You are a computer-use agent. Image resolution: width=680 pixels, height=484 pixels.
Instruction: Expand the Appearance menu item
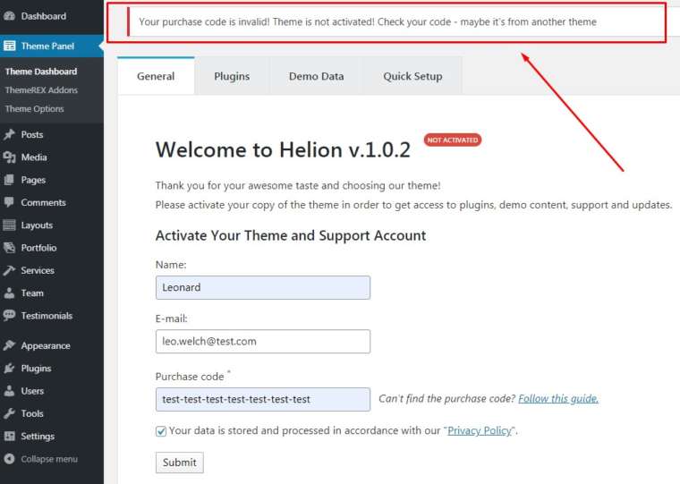point(45,345)
